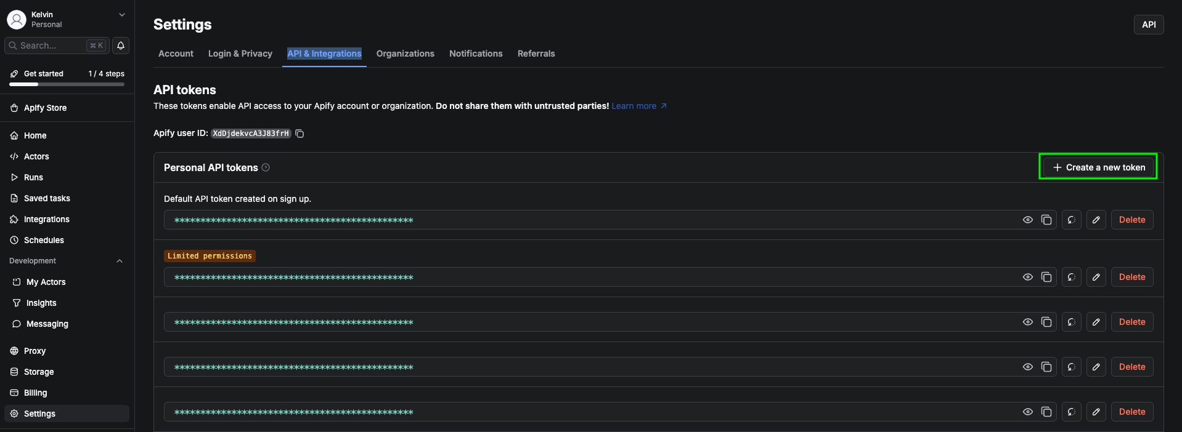This screenshot has height=432, width=1182.
Task: Regenerate the third token in the list
Action: coord(1072,322)
